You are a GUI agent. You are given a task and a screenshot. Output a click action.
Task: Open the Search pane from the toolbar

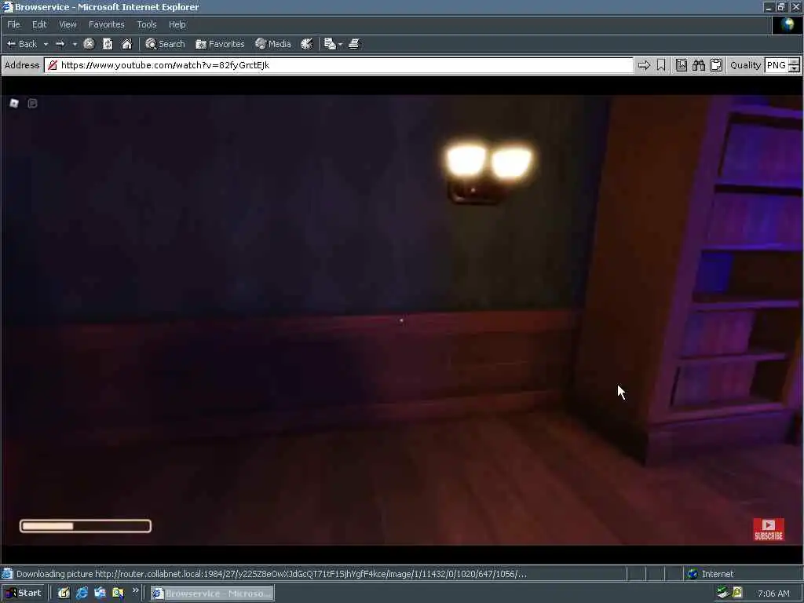(165, 44)
